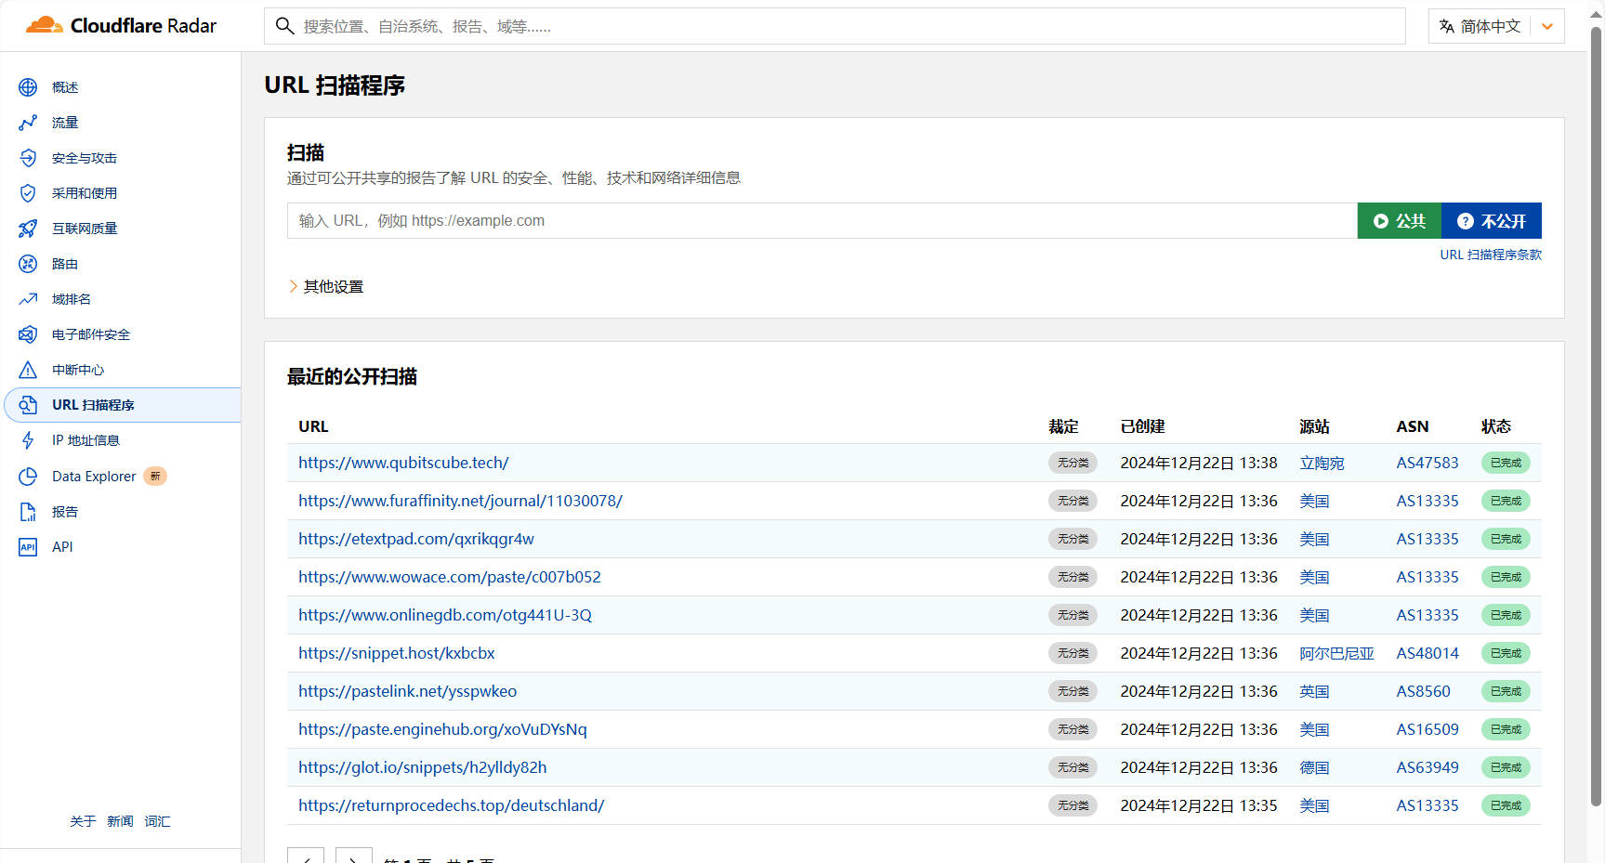Open the 报告 document icon

(x=28, y=512)
